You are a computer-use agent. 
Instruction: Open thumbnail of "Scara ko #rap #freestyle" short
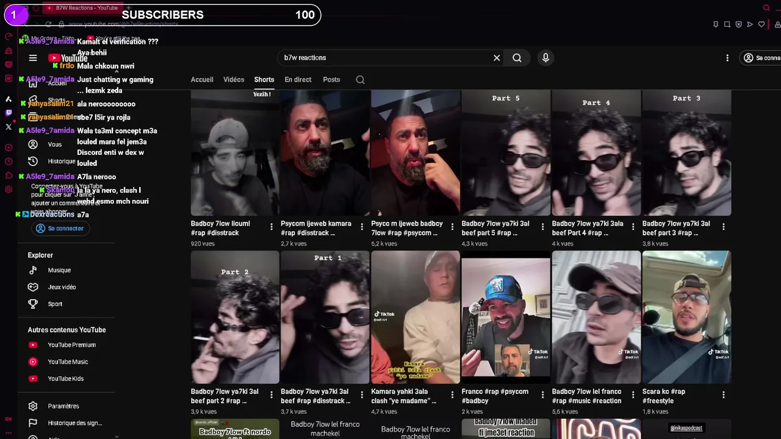point(686,317)
